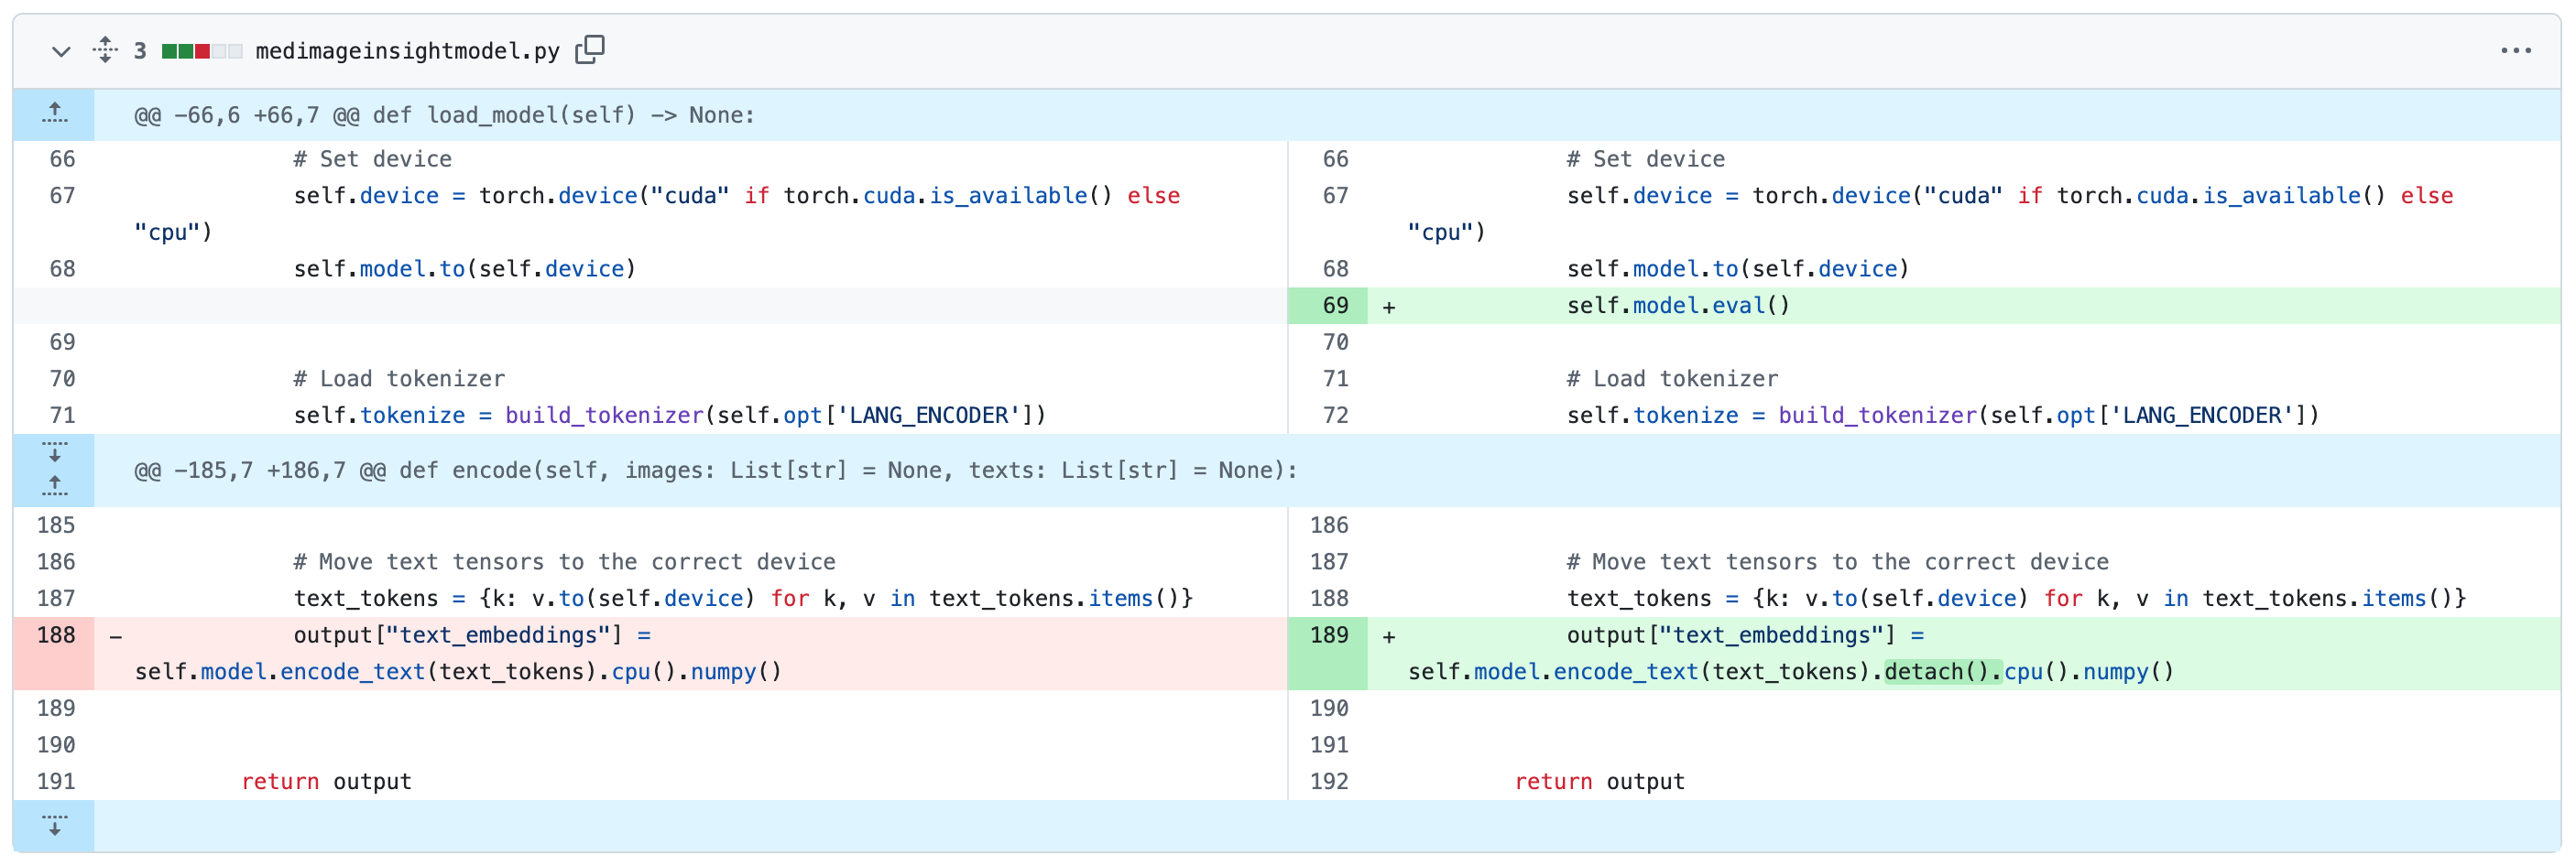Copy the medimageinsightmodel.py file path
The width and height of the screenshot is (2576, 866).
click(590, 50)
